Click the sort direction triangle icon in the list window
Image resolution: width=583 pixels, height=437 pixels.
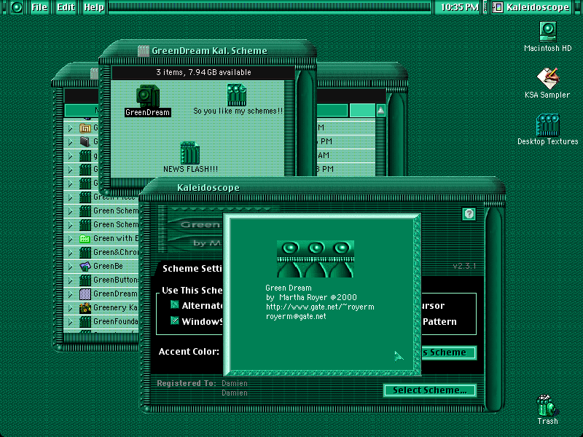click(380, 111)
